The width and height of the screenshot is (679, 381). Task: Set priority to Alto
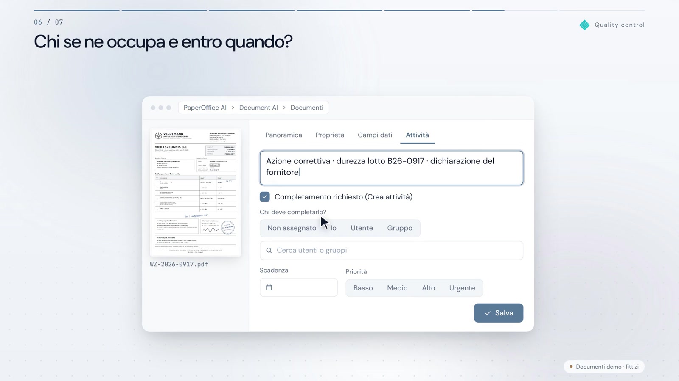(x=429, y=288)
